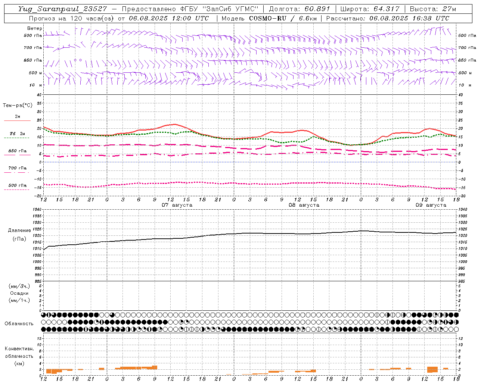Image resolution: width=478 pixels, height=382 pixels.
Task: Click the forecast start time 06.08.2025 12:00 UTC
Action: click(x=169, y=18)
